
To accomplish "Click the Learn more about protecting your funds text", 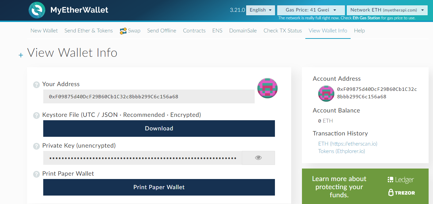I will point(339,187).
